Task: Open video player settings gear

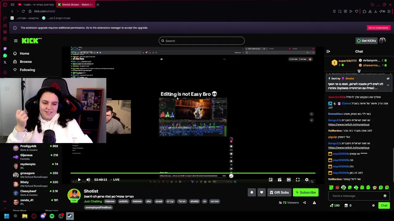Action: 307,180
